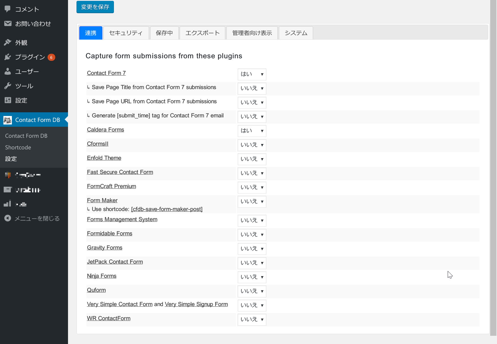Switch to the 管理者向け表示 tab

coord(252,33)
